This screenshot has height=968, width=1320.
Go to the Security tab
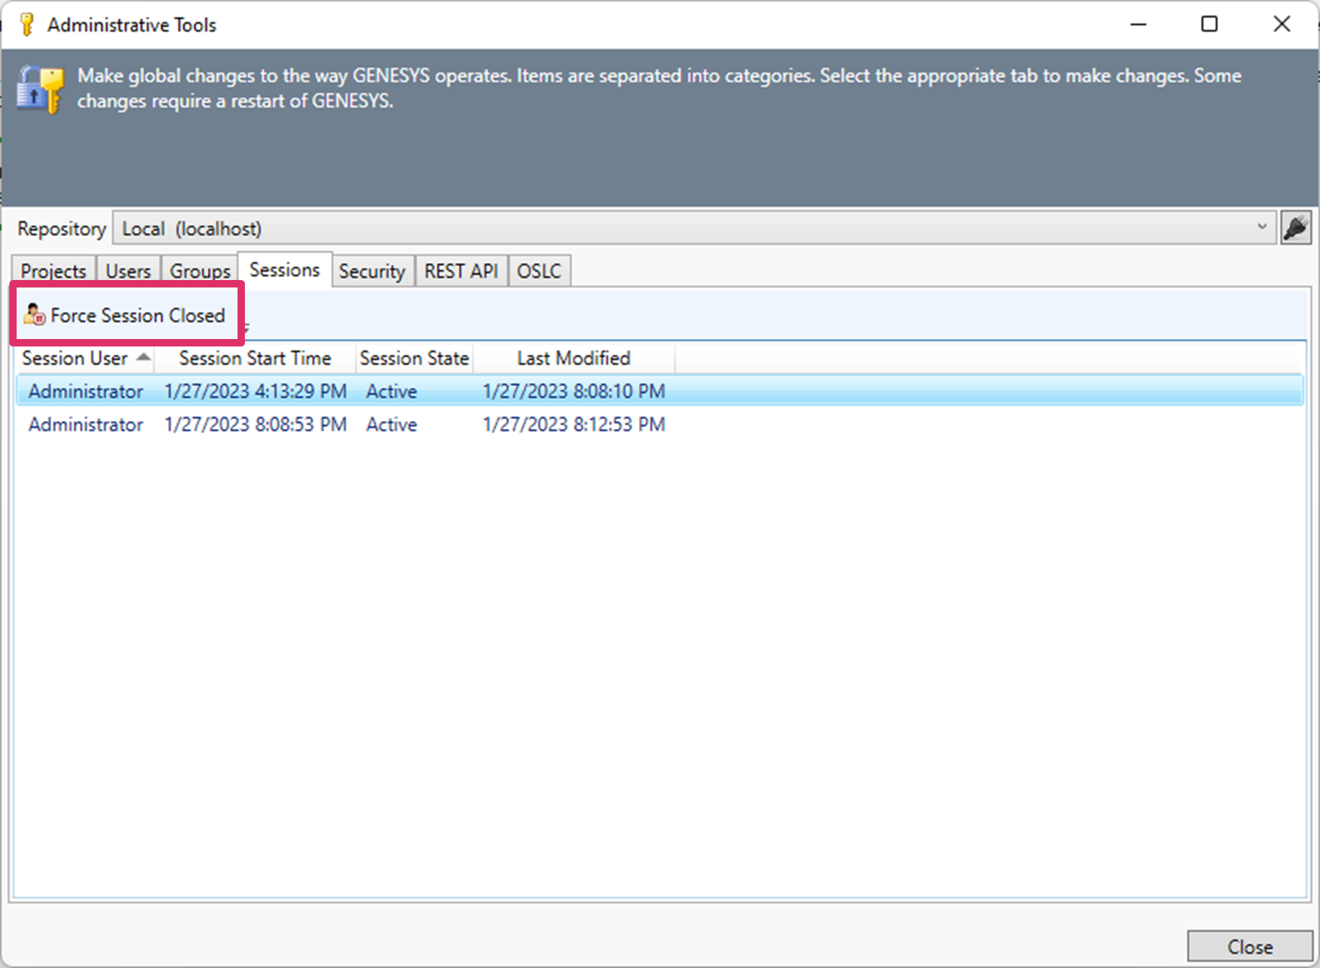[x=372, y=271]
